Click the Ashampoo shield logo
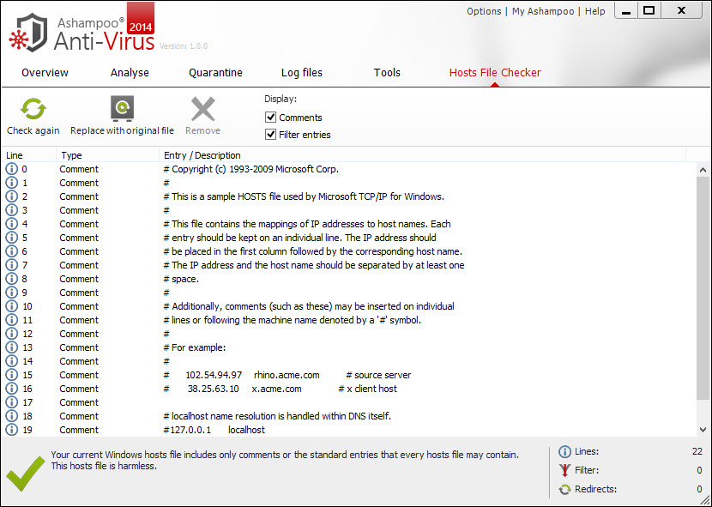712x507 pixels. point(28,33)
